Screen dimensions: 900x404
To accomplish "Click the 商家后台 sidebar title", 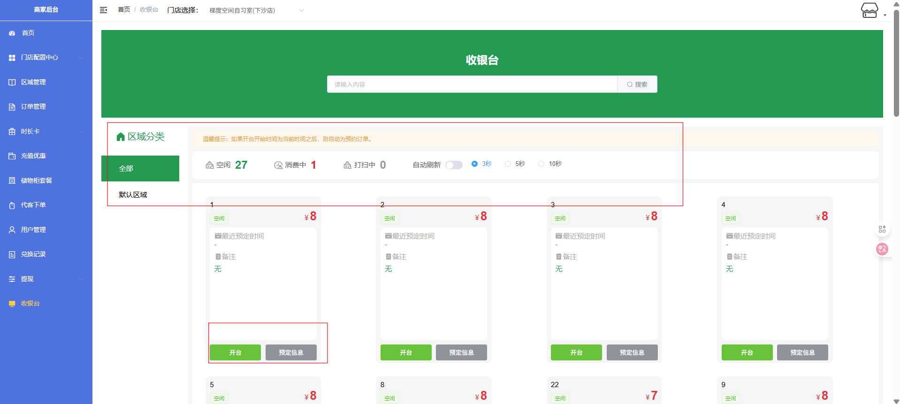I will 46,10.
